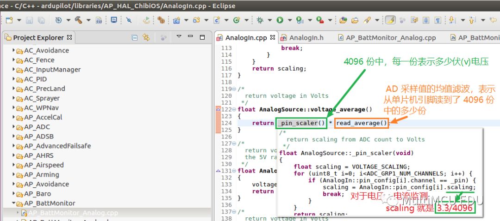500x221 pixels.
Task: Open the External Tools dropdown arrow
Action: pyautogui.click(x=330, y=20)
